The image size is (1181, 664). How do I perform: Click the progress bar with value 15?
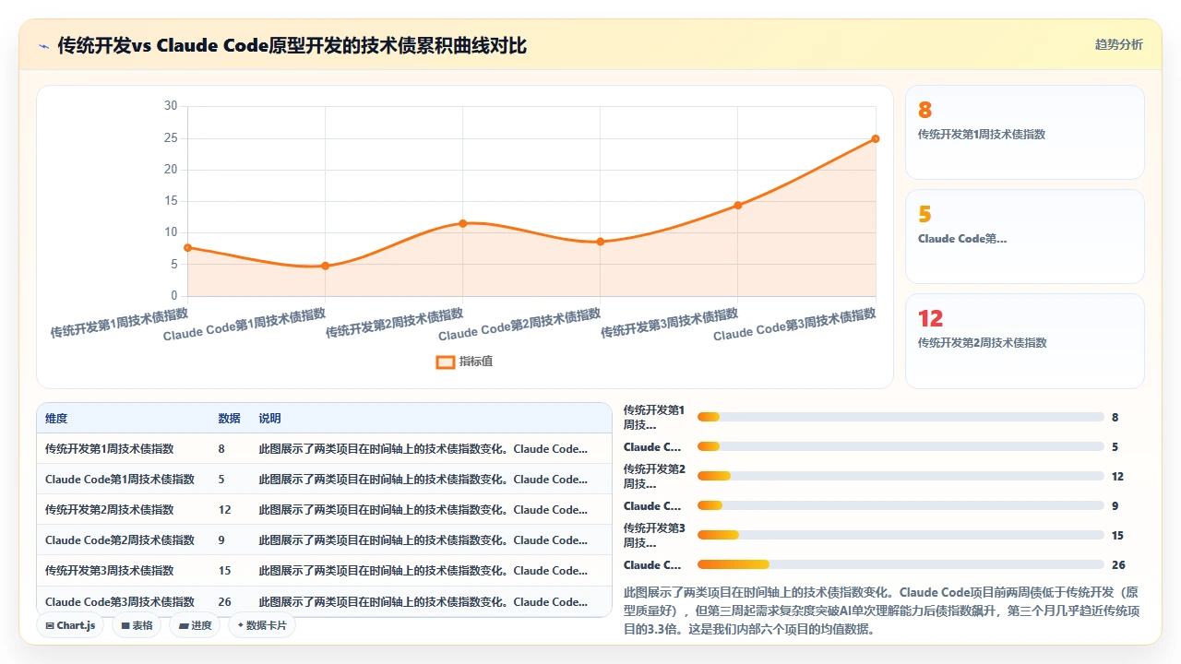click(901, 535)
